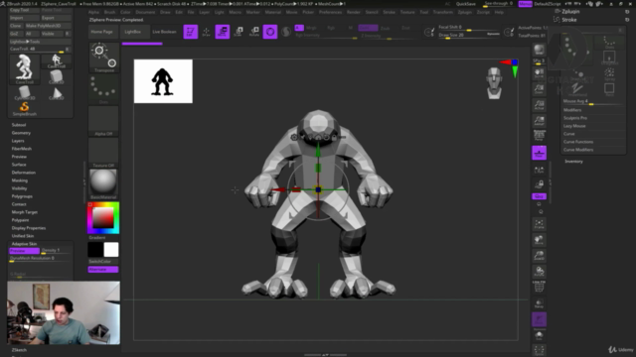Click the Move view icon on right shelf
The height and width of the screenshot is (357, 636).
click(539, 240)
